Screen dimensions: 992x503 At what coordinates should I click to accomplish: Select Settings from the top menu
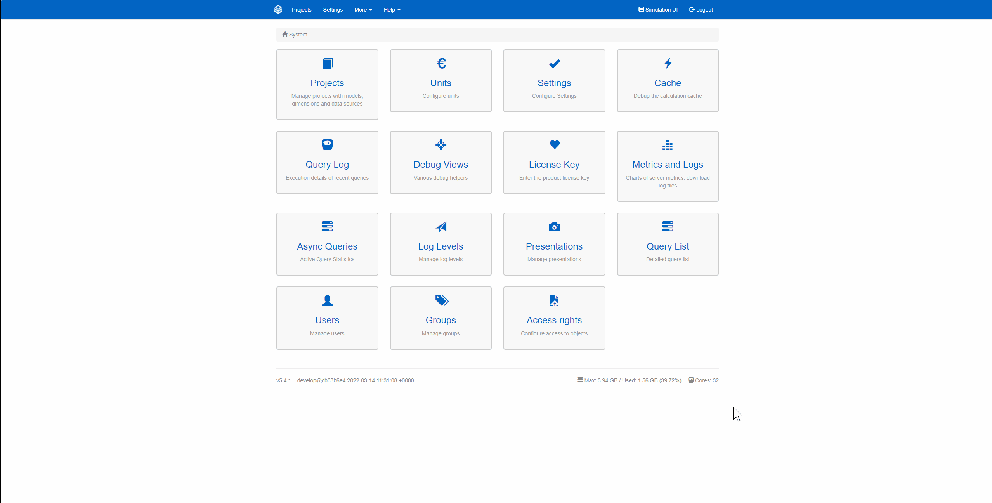coord(332,9)
